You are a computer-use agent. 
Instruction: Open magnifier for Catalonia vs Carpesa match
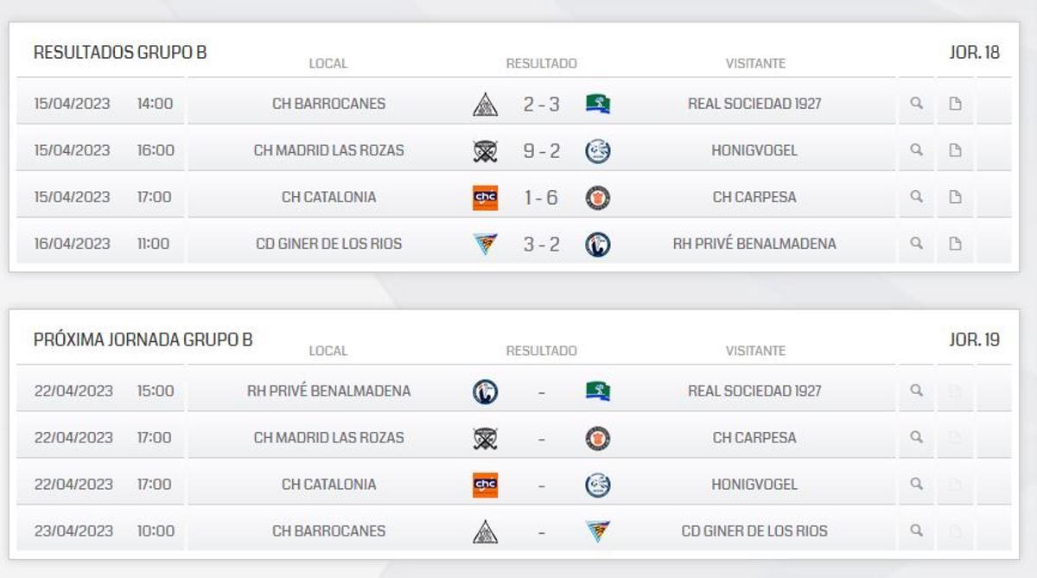click(x=915, y=196)
